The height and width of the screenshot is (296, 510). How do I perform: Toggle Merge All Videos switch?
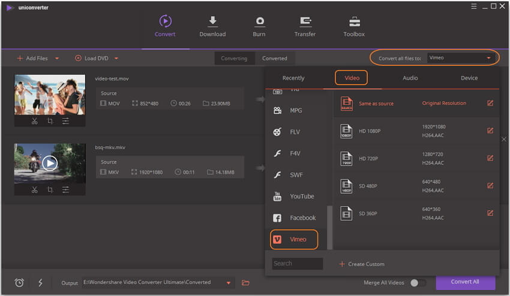coord(418,283)
